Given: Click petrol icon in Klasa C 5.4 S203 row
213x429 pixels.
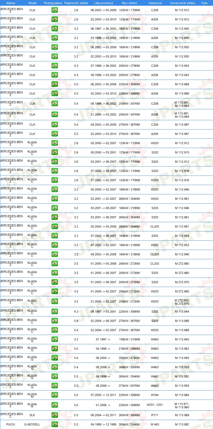Looking at the screenshot, I should 54,321.
